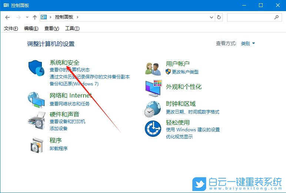Click 更改日期、时间或数字格式 link
286x193 pixels.
[x=193, y=112]
